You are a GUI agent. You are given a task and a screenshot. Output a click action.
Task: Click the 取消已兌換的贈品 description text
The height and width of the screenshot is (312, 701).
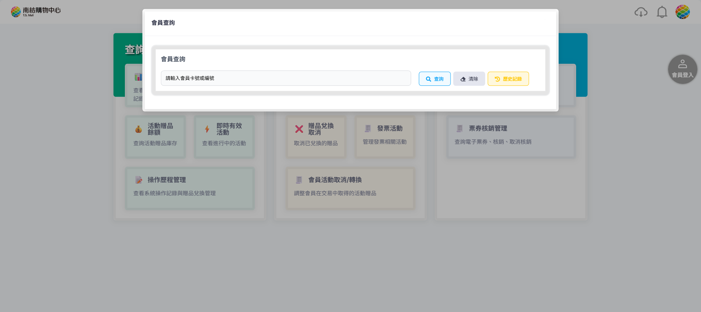tap(316, 143)
